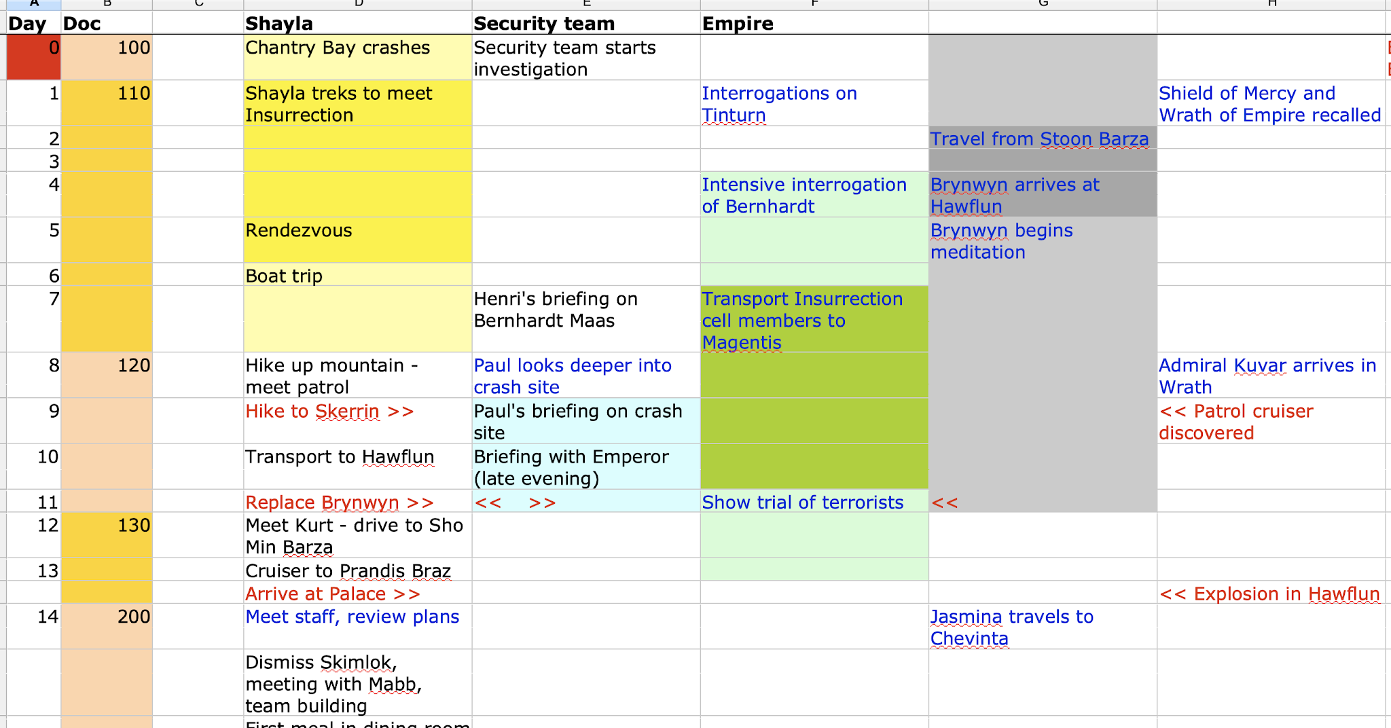Click the 'Security team' header cell
Image resolution: width=1391 pixels, height=728 pixels.
point(586,23)
